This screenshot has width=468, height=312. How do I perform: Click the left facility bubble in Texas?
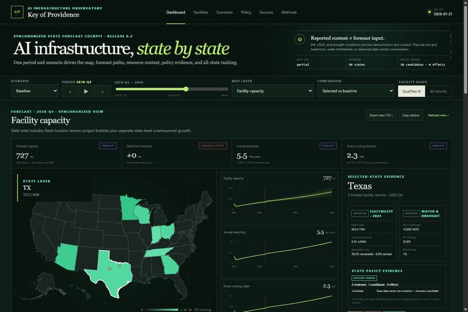point(110,269)
